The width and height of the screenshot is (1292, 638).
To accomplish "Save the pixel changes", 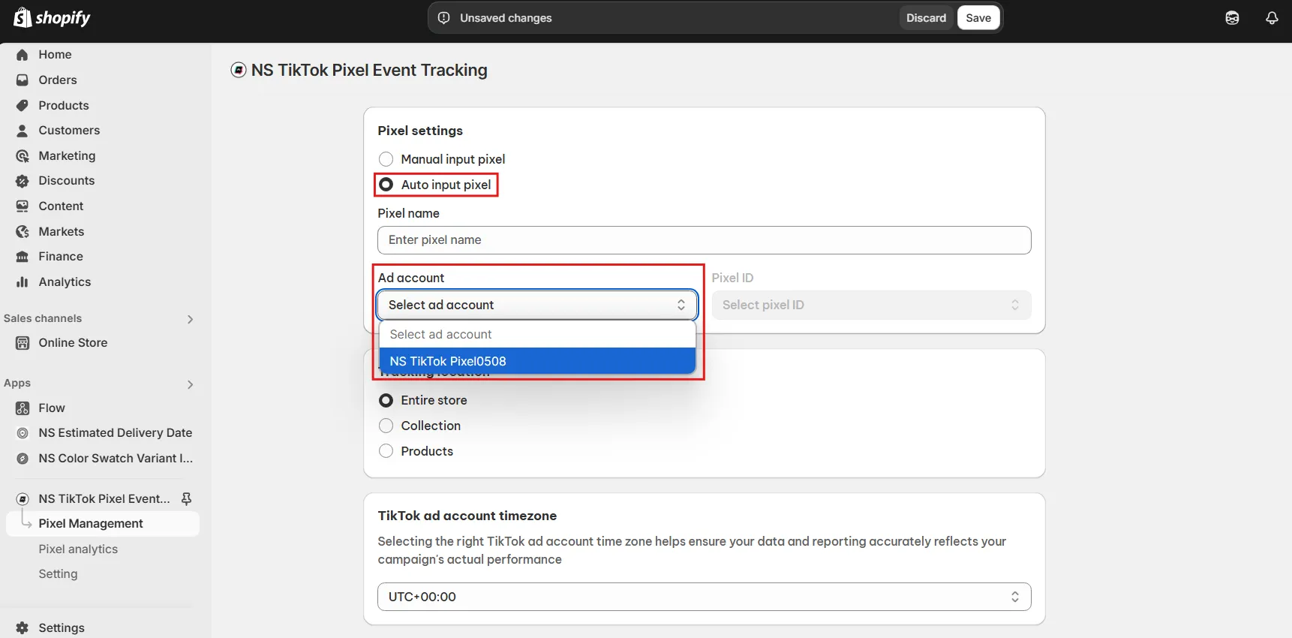I will (978, 18).
